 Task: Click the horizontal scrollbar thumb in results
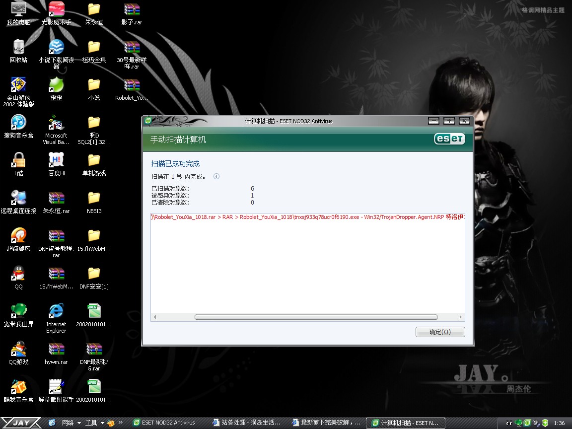click(x=316, y=317)
